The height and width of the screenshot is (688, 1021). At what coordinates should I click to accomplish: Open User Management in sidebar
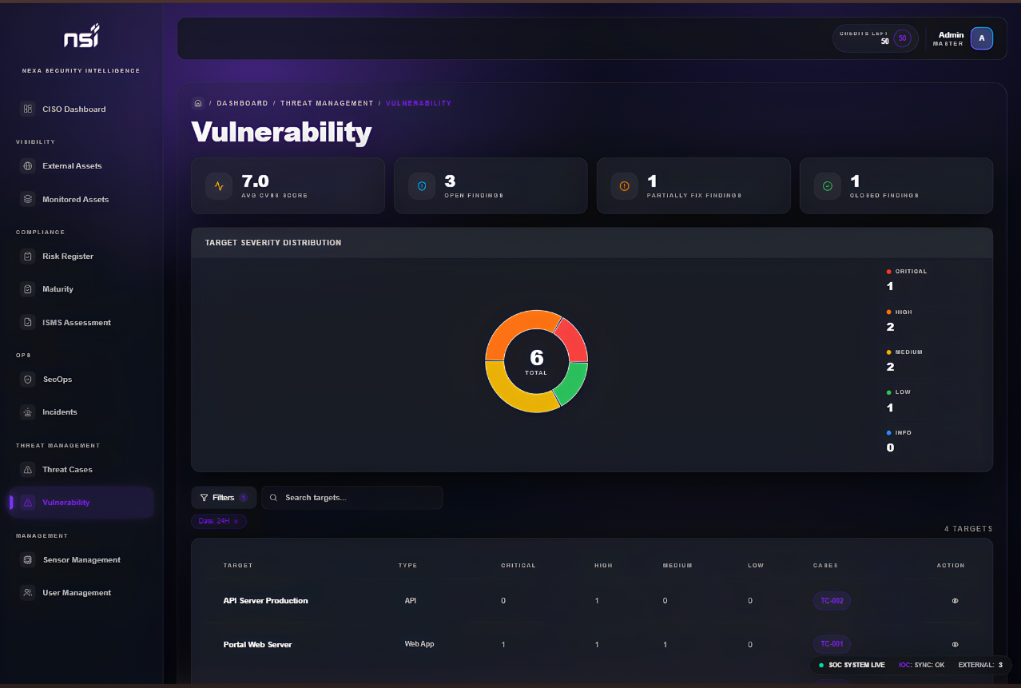[81, 593]
